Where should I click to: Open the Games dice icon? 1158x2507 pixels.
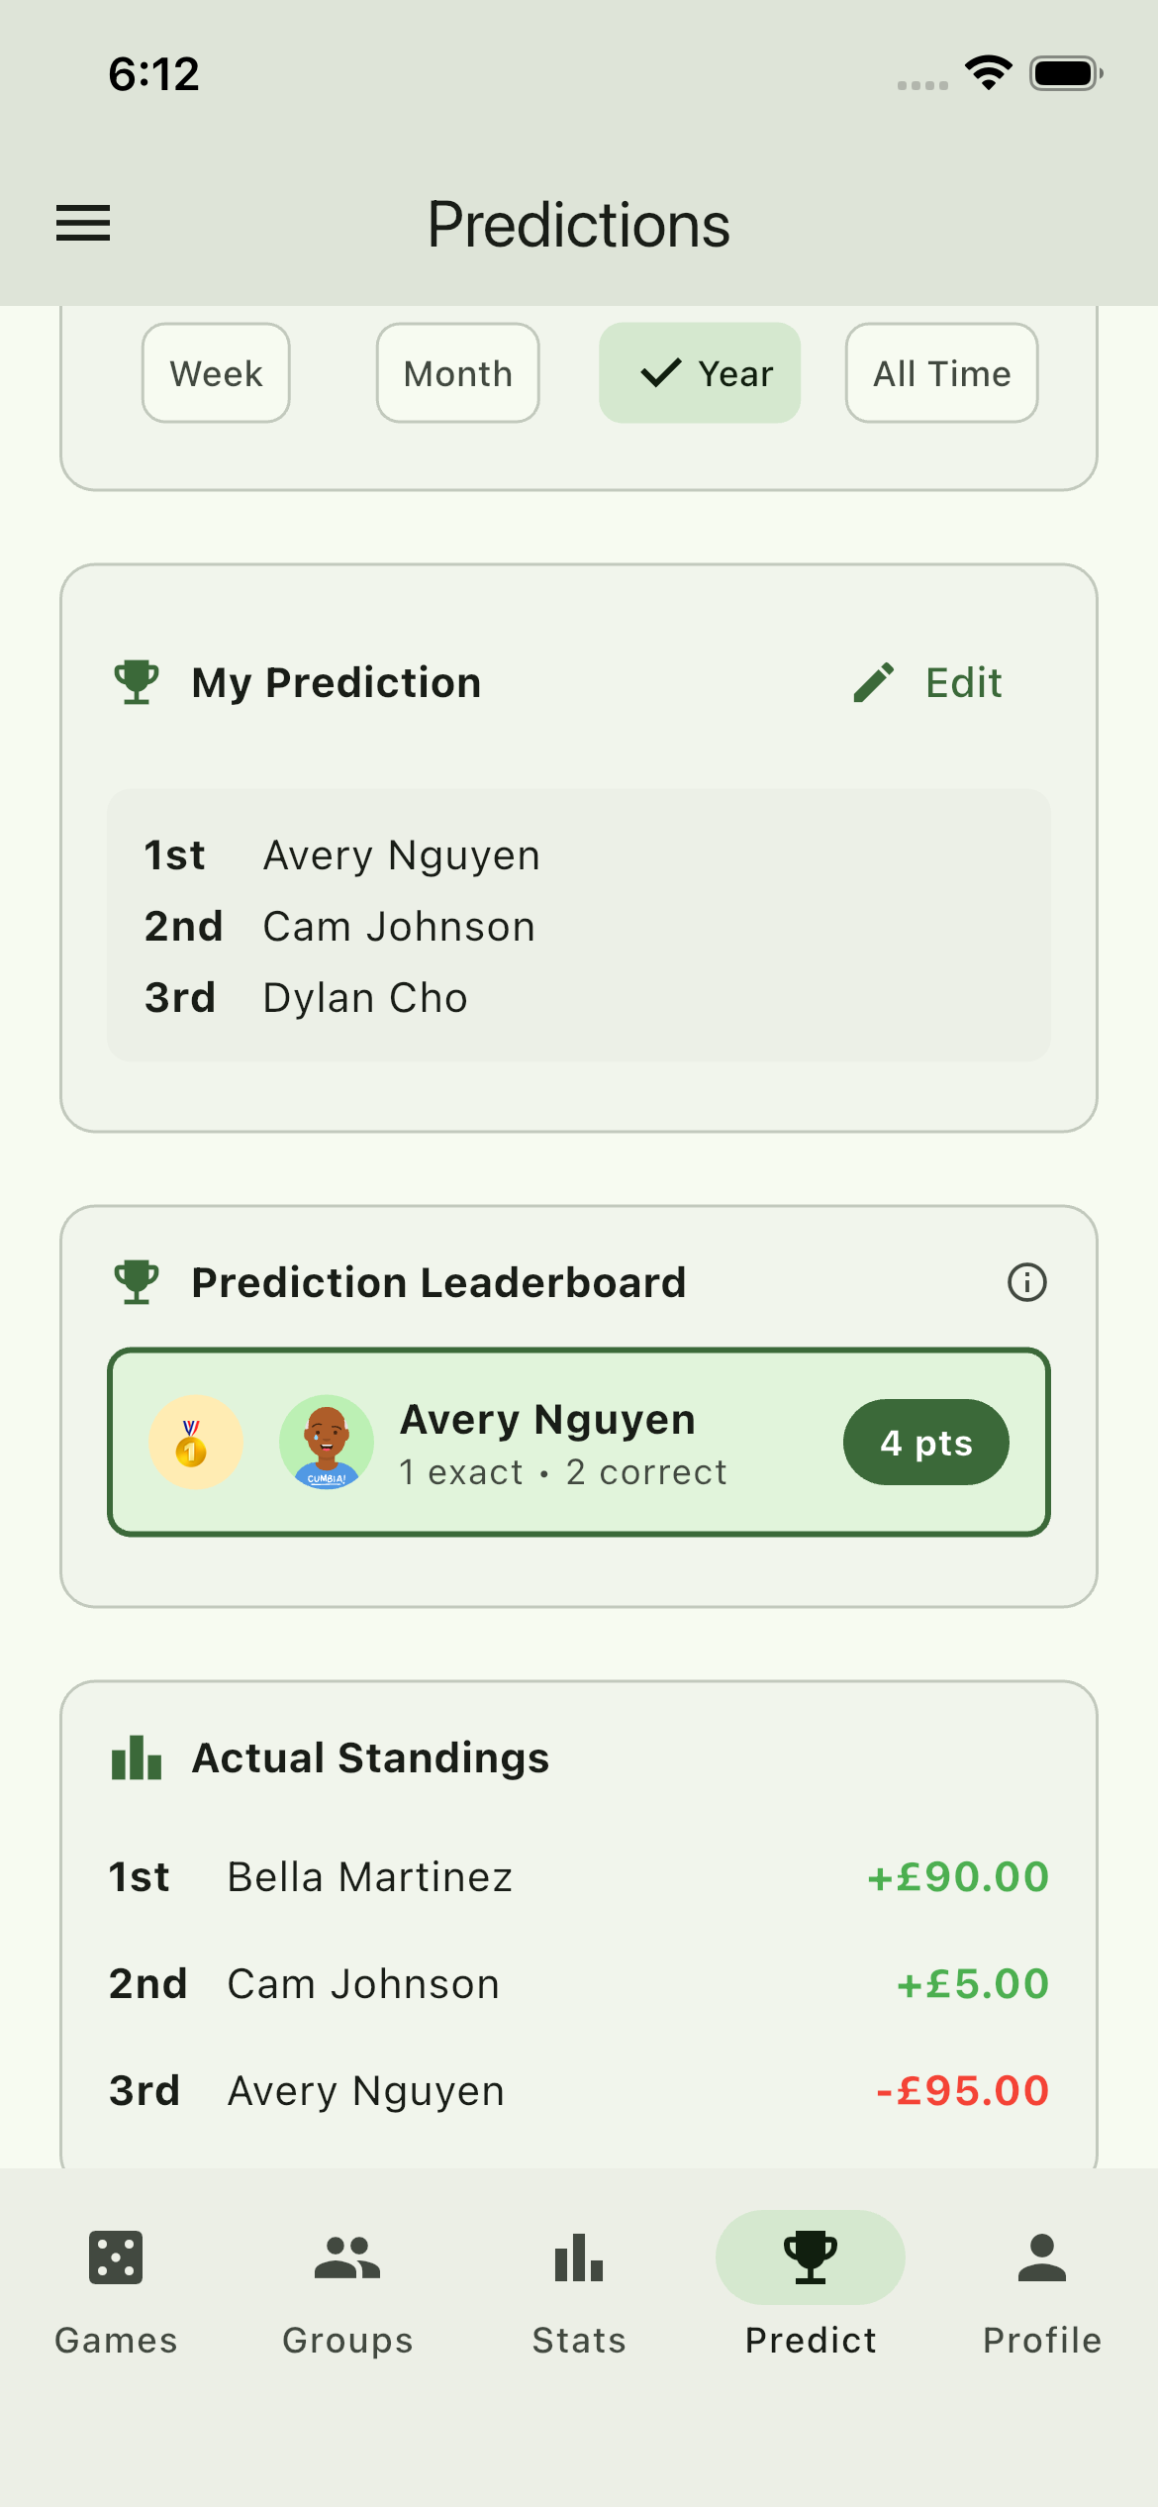116,2258
